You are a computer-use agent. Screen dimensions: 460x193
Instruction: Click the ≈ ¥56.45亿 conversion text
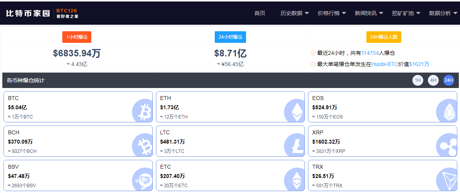230,64
